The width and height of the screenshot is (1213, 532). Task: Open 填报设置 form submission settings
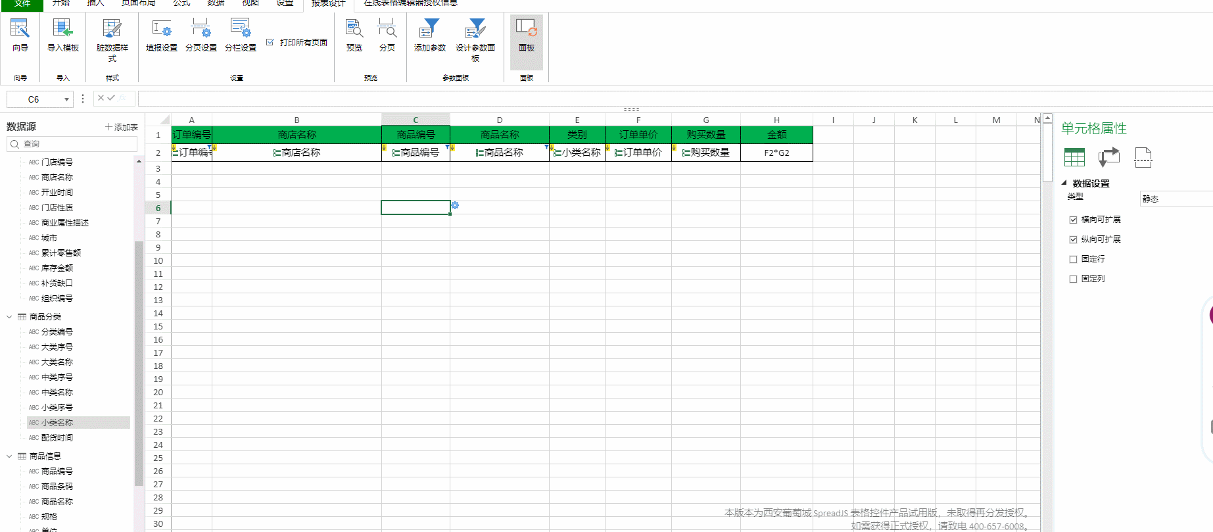pos(162,36)
